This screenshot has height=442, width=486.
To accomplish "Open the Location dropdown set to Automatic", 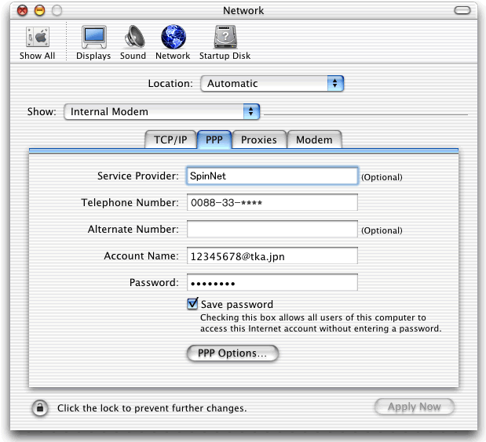I will (x=272, y=84).
